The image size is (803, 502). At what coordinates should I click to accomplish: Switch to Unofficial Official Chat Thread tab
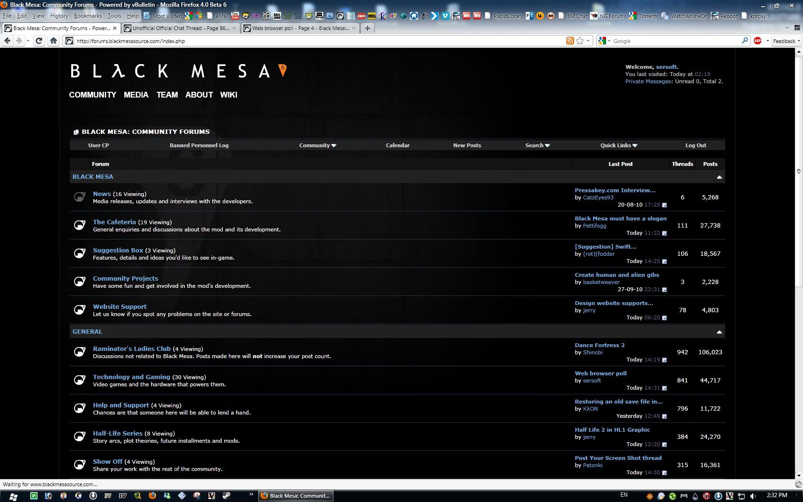(180, 28)
